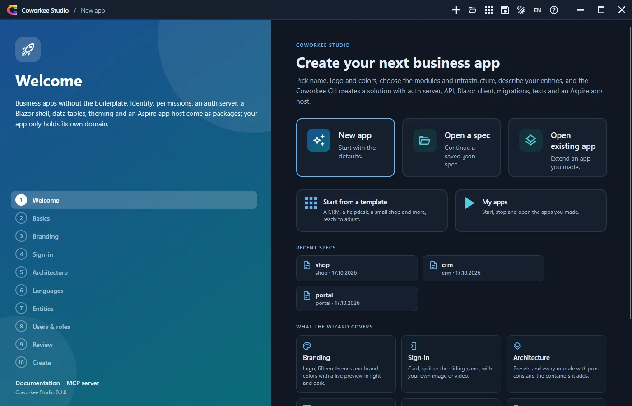The image size is (632, 406).
Task: Click the document icon beside crm spec
Action: pos(433,265)
